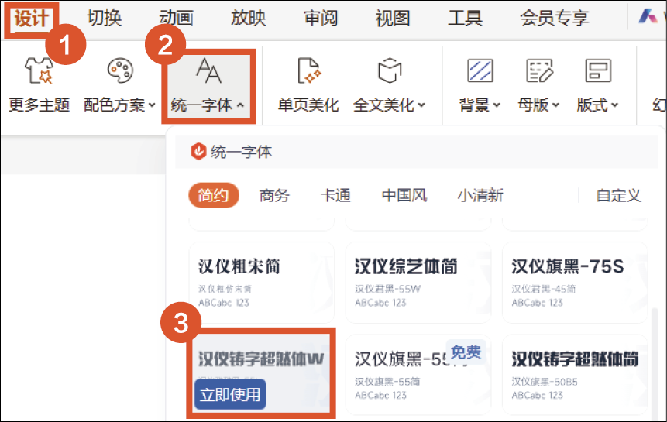Select the 汉仪综艺体简 font card
The height and width of the screenshot is (422, 667).
418,282
